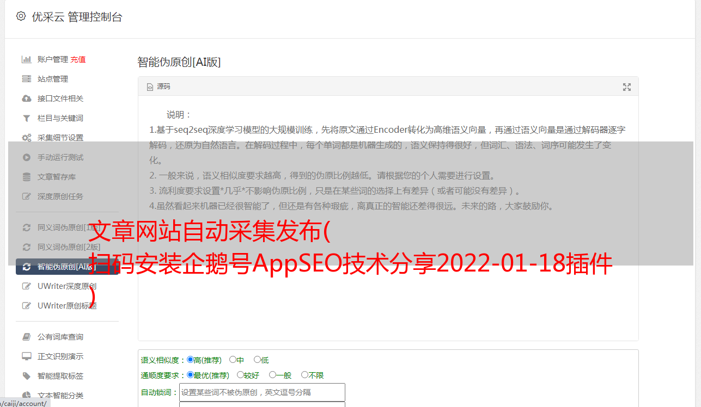
Task: Click the tag icon for 智能提取标签
Action: [26, 376]
